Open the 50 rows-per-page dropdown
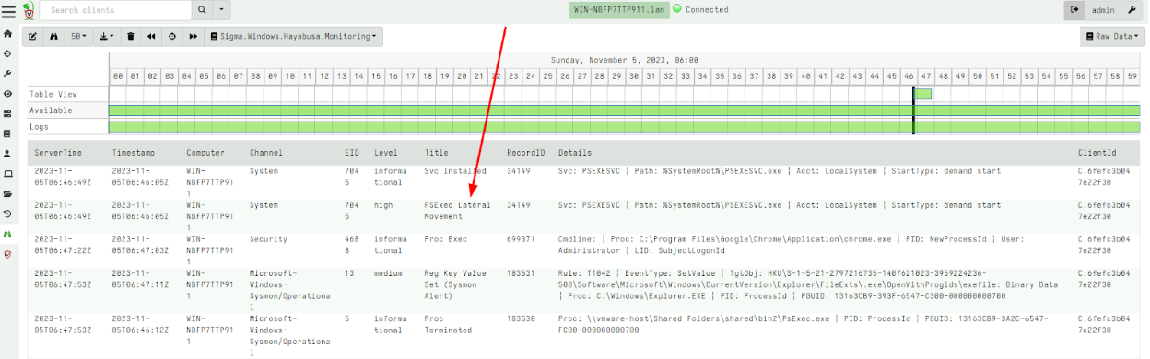The width and height of the screenshot is (1150, 359). pyautogui.click(x=79, y=37)
